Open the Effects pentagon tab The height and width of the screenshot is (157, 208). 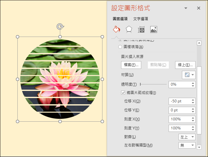pyautogui.click(x=129, y=29)
